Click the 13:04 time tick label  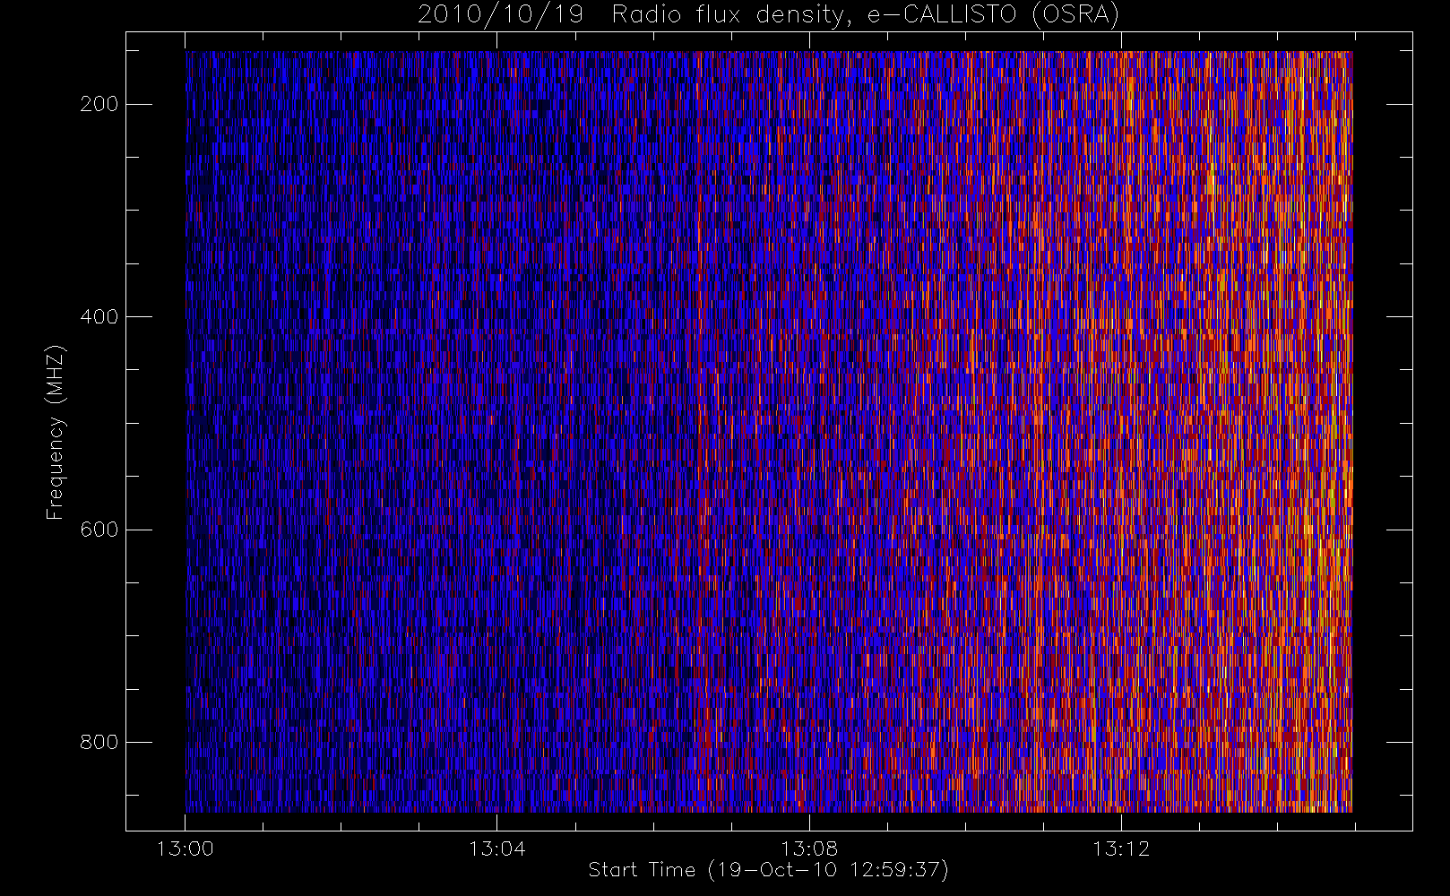[496, 849]
